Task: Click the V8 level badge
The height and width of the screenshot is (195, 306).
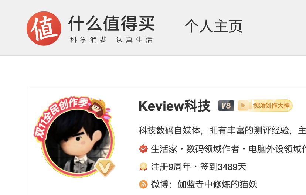Action: [226, 106]
